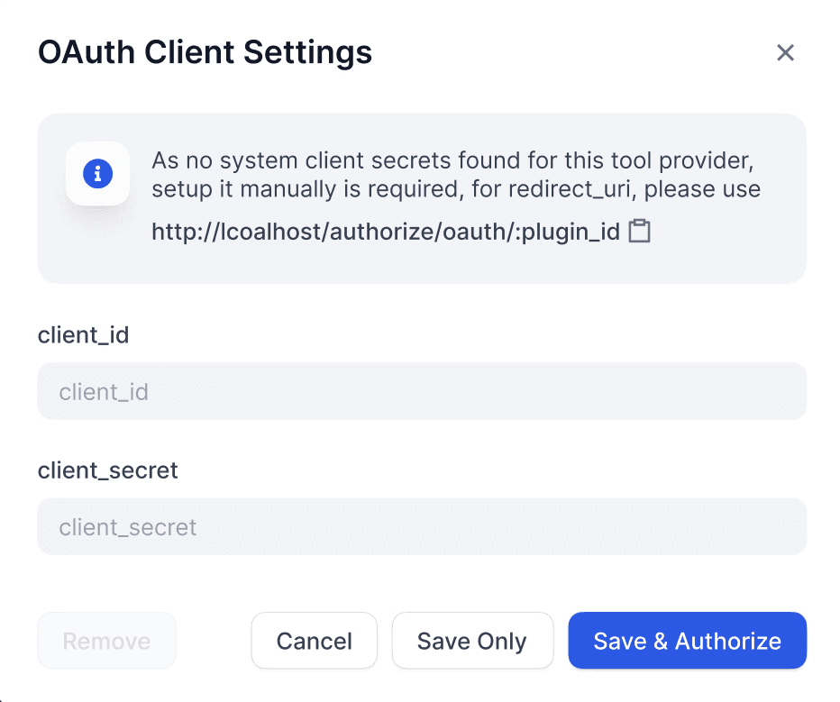
Task: Click the client_secret field label
Action: [x=107, y=470]
